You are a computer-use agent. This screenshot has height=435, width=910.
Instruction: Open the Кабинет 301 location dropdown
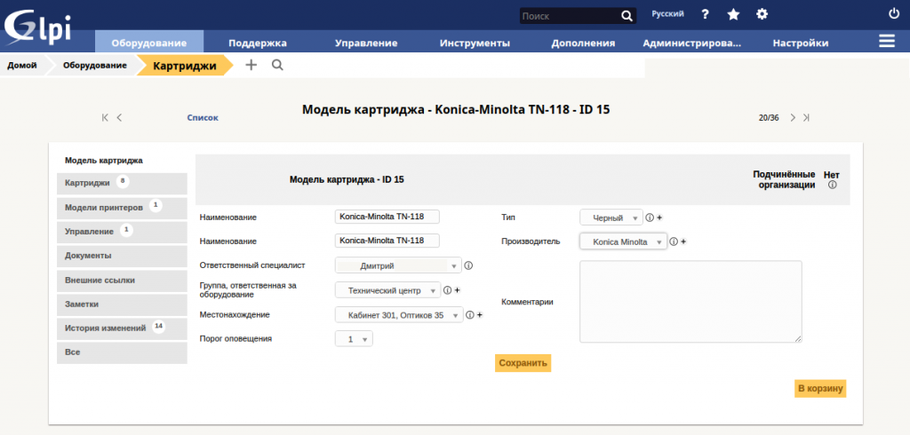pos(399,315)
